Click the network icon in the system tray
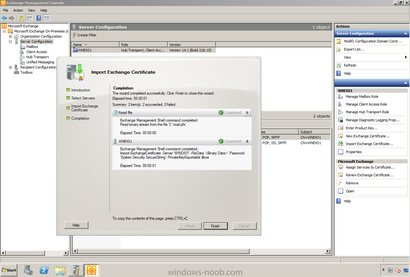Viewport: 410px width, 277px height. click(x=391, y=270)
